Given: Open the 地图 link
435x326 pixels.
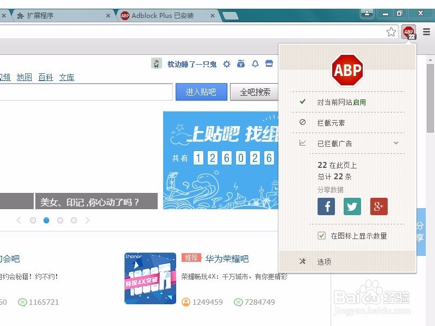Looking at the screenshot, I should point(24,77).
